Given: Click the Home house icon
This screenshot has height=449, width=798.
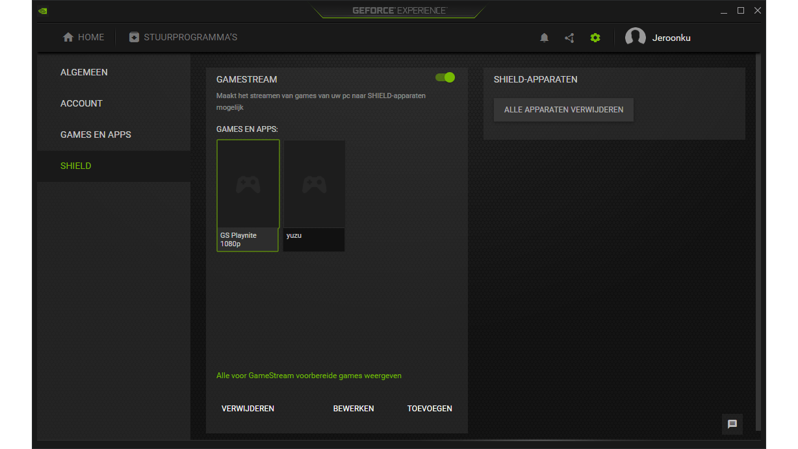Looking at the screenshot, I should coord(68,38).
